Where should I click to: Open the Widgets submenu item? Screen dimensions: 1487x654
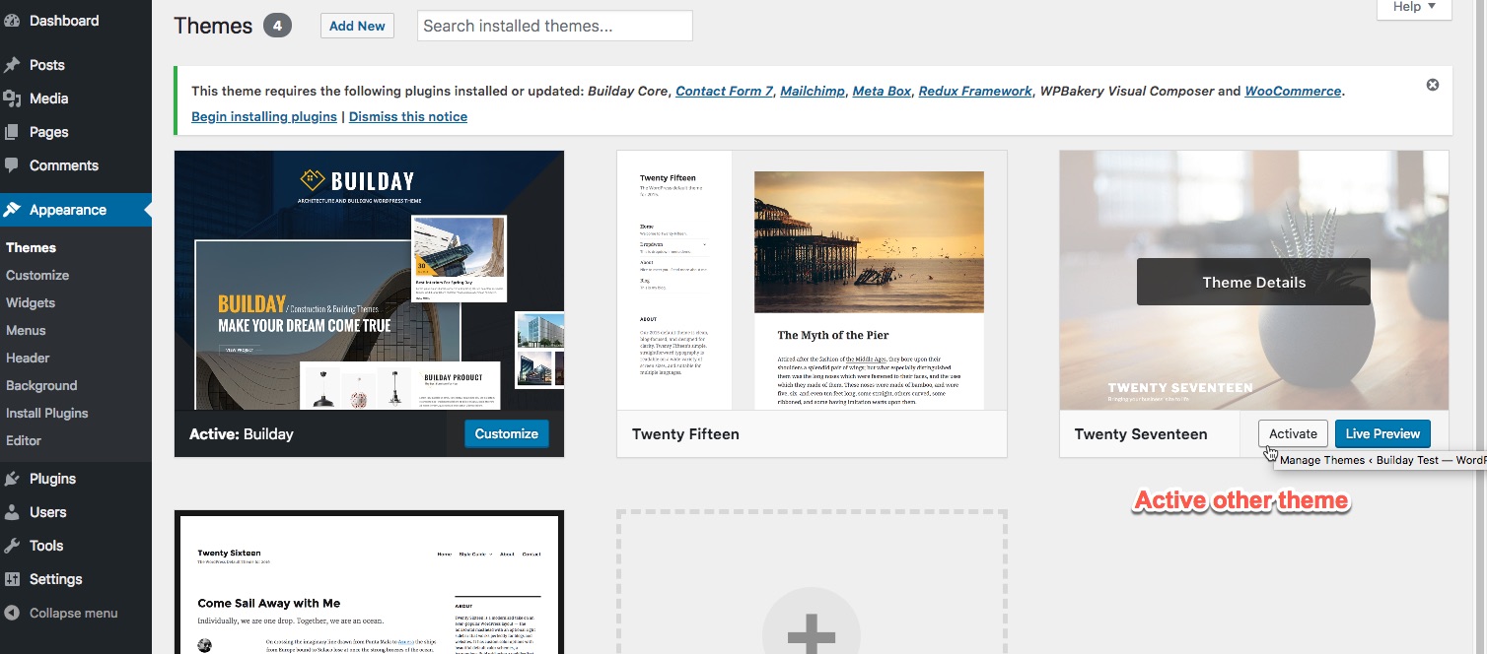31,302
